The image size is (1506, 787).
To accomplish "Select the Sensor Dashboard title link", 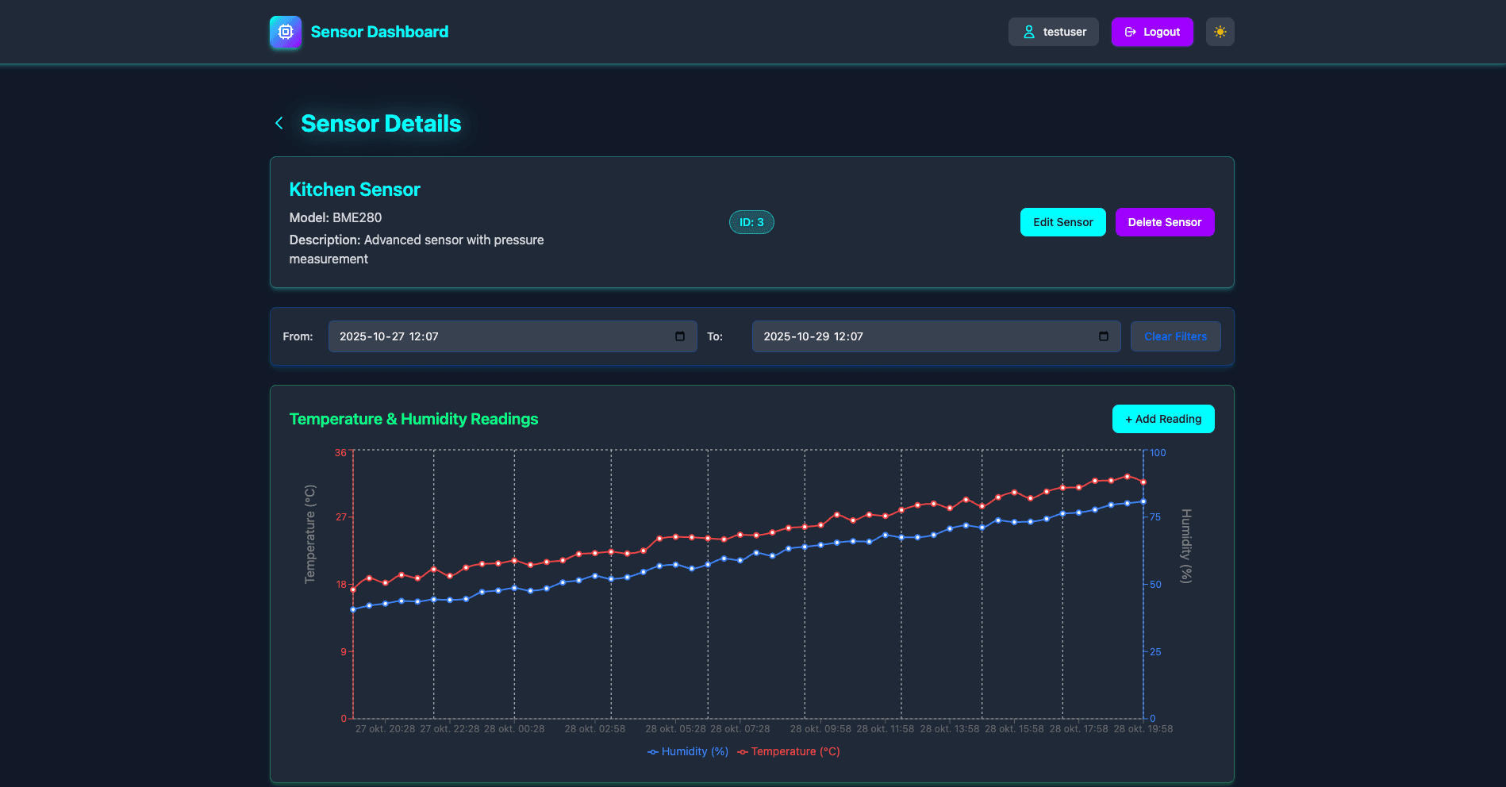I will point(378,32).
